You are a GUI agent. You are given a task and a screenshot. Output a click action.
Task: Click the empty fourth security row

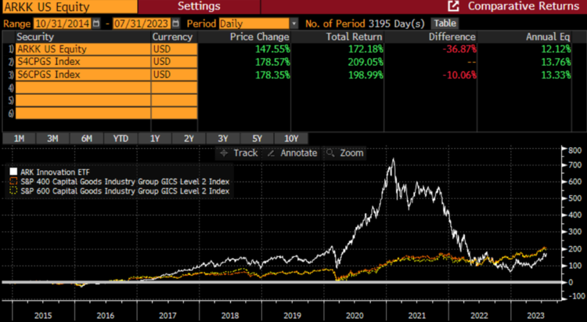[x=81, y=88]
